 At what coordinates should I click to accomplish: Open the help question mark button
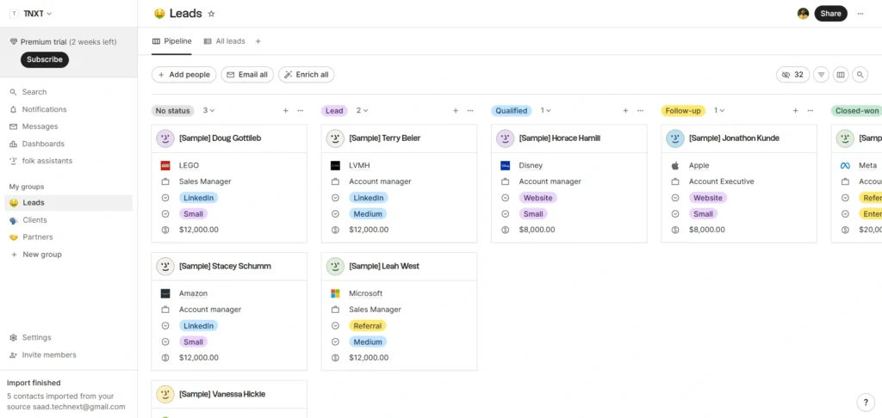(x=866, y=402)
